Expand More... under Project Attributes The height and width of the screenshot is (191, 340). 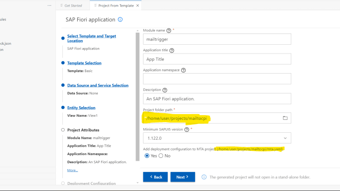coord(72,171)
